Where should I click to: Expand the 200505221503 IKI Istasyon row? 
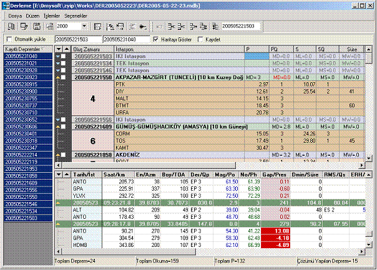58,56
